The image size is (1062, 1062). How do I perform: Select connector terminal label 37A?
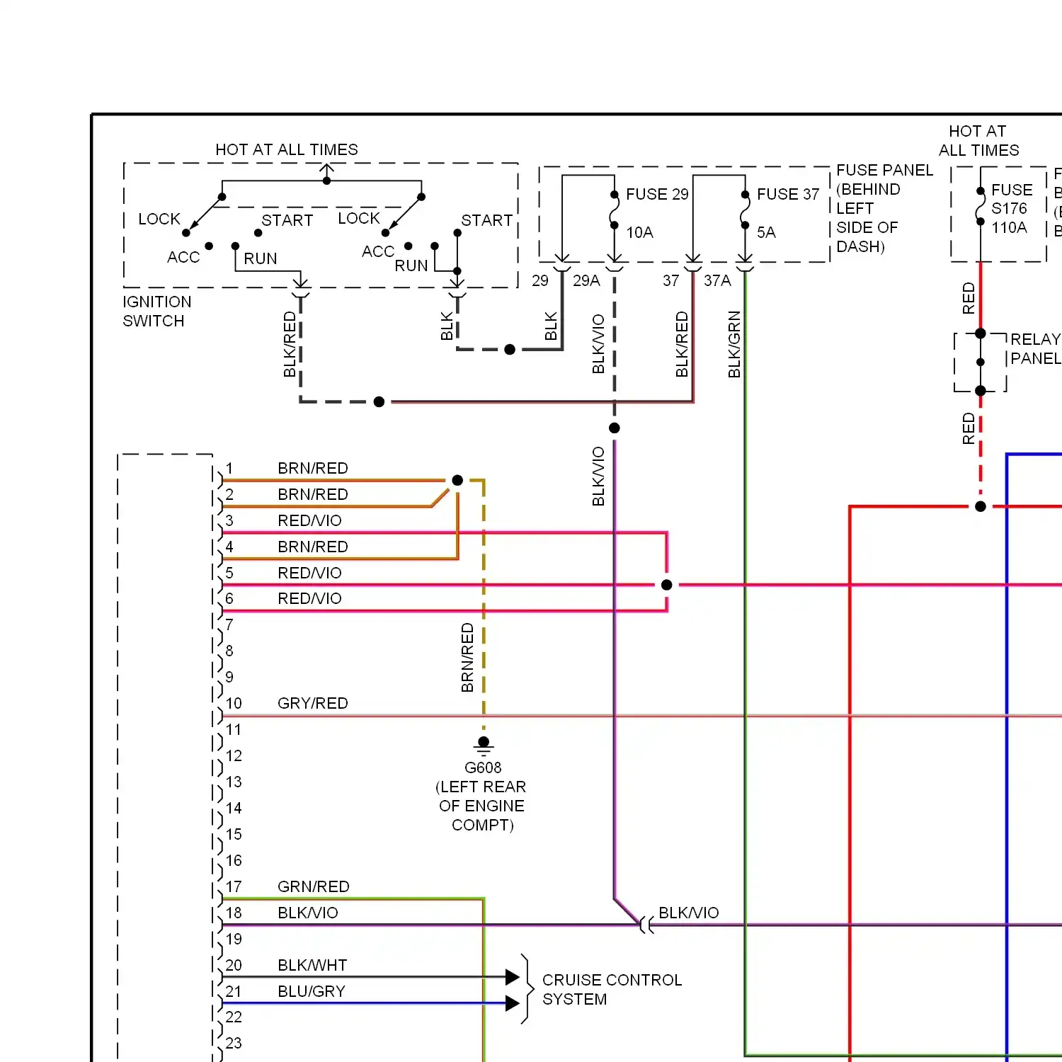(x=717, y=280)
